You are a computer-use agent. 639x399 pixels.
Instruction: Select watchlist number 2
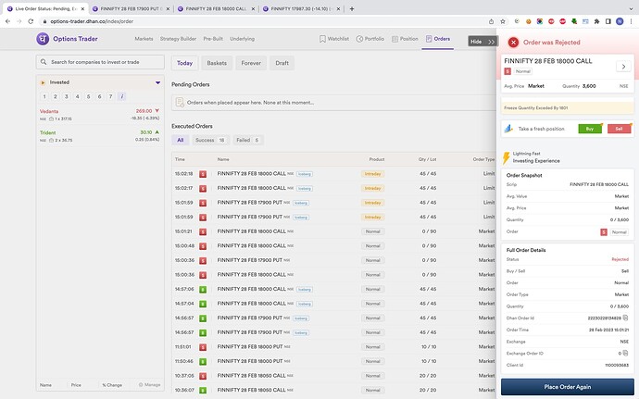pos(56,96)
